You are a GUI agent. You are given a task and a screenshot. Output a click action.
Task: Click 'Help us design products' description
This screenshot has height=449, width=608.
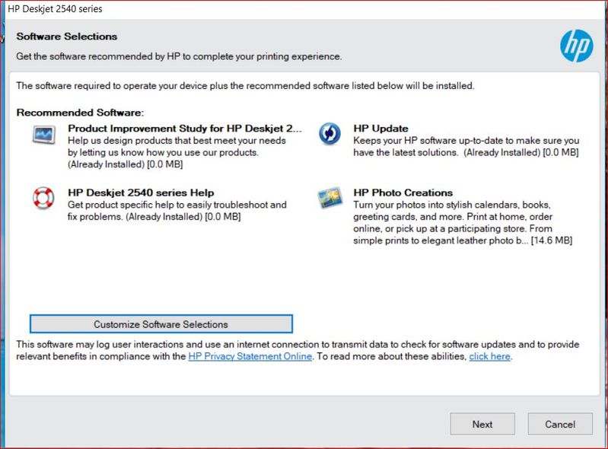[x=177, y=152]
